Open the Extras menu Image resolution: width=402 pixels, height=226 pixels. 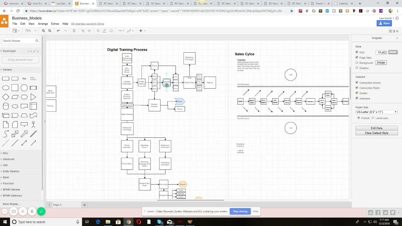(x=55, y=24)
